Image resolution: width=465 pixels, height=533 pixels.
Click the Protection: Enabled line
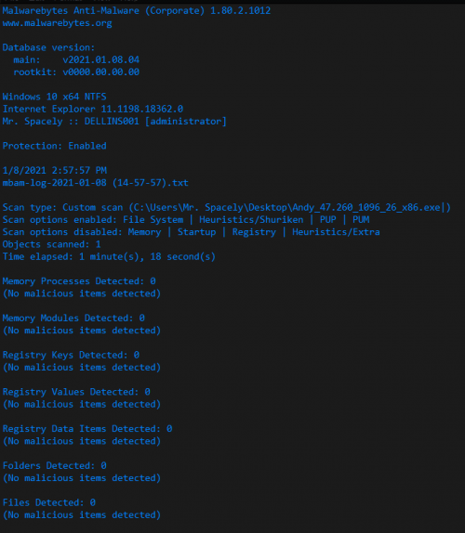click(55, 146)
